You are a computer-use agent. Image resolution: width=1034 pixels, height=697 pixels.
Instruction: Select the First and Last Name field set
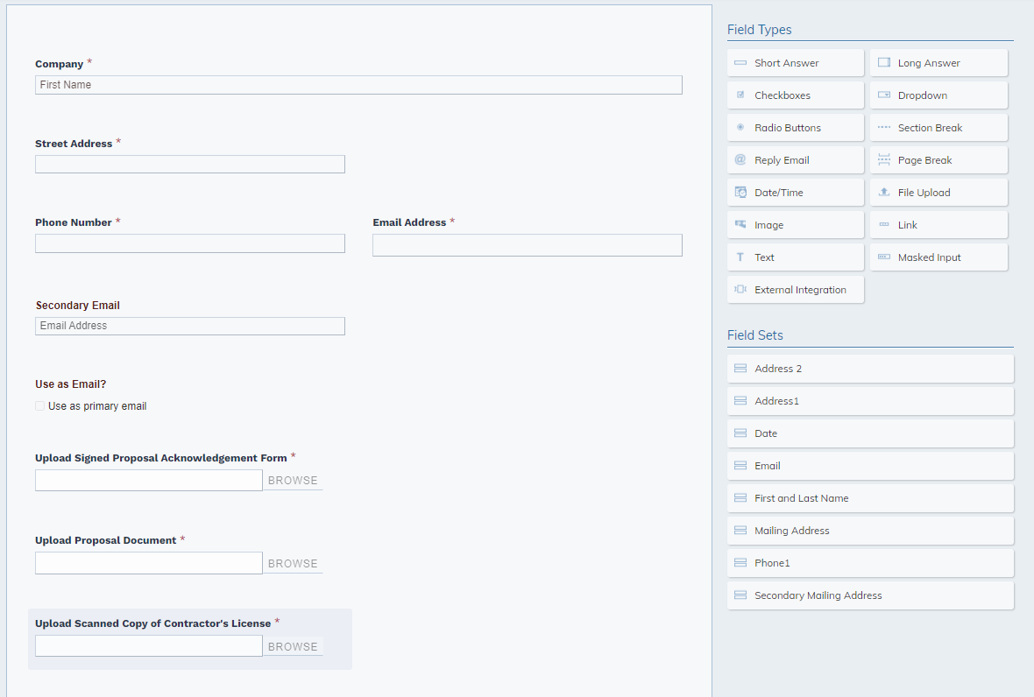point(870,498)
